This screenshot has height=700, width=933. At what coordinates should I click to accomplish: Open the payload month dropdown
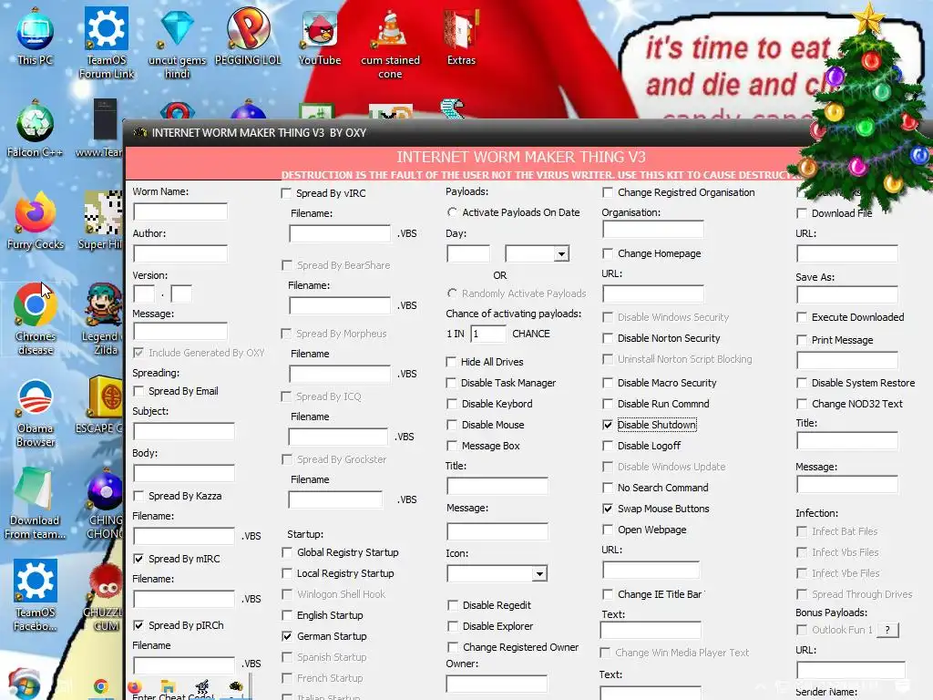pos(561,254)
